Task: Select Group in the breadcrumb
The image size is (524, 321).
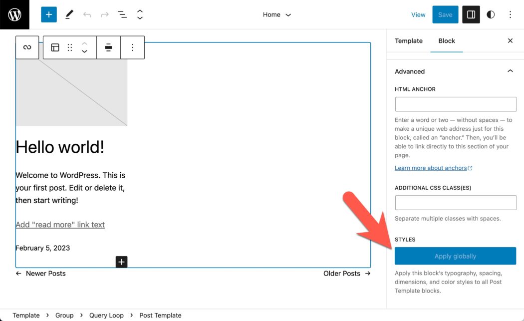Action: point(64,316)
